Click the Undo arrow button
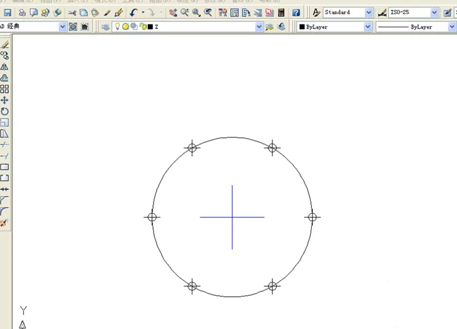 pos(134,13)
